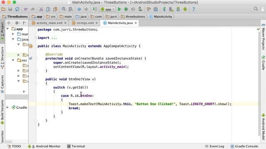Fold the onCreate method in gutter
Image resolution: width=266 pixels, height=149 pixels.
(x=36, y=58)
